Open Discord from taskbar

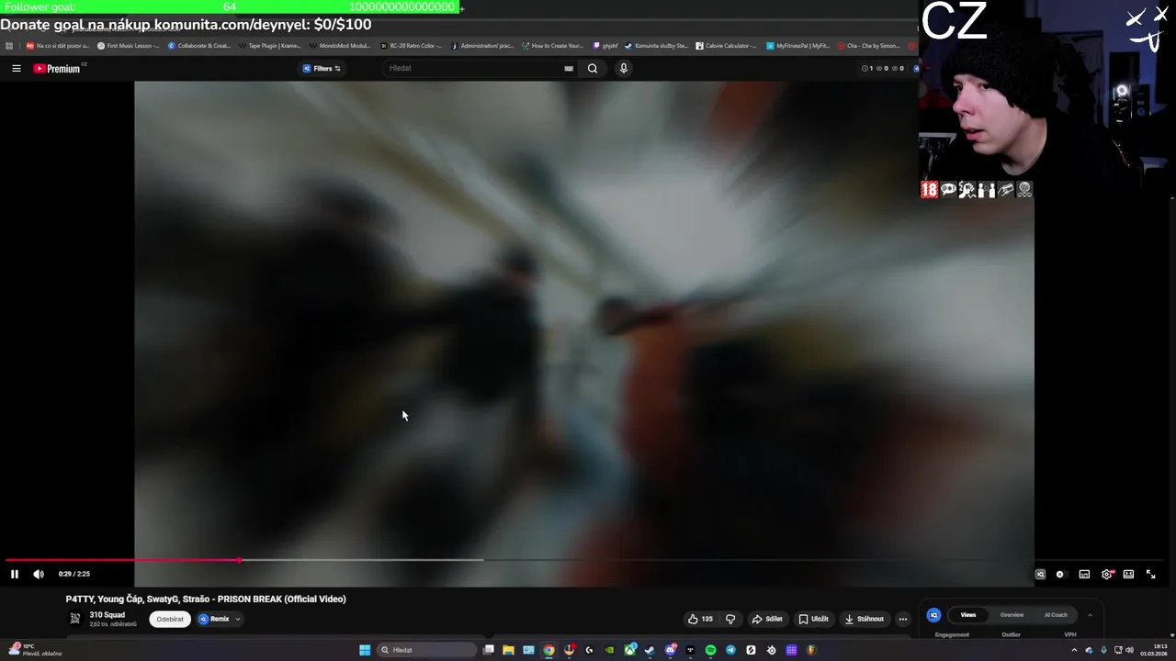tap(670, 650)
